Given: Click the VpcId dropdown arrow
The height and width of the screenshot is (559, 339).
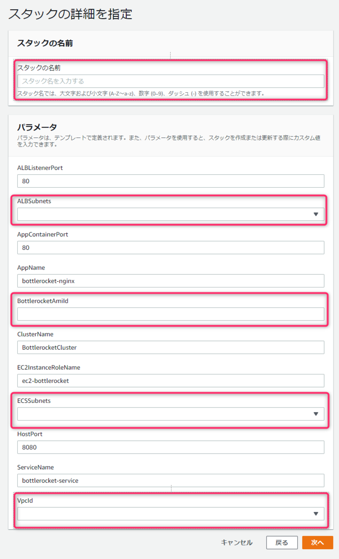Looking at the screenshot, I should tap(317, 513).
